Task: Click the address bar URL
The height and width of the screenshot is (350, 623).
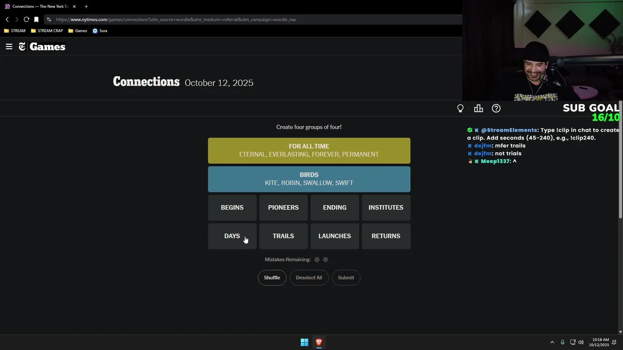Action: [x=176, y=19]
